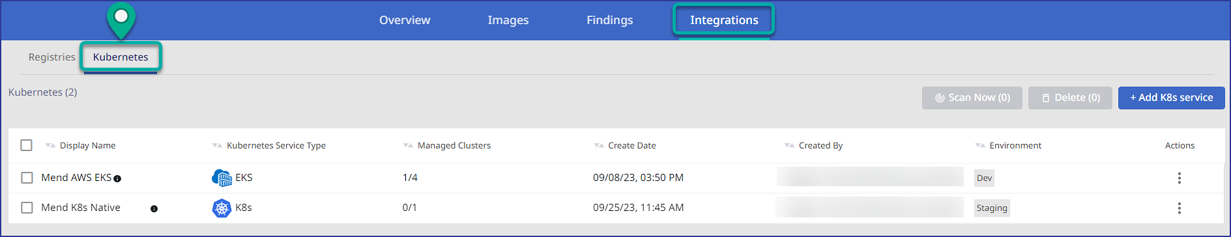Image resolution: width=1231 pixels, height=237 pixels.
Task: Click info icon beside Mend K8s Native
Action: [x=154, y=209]
